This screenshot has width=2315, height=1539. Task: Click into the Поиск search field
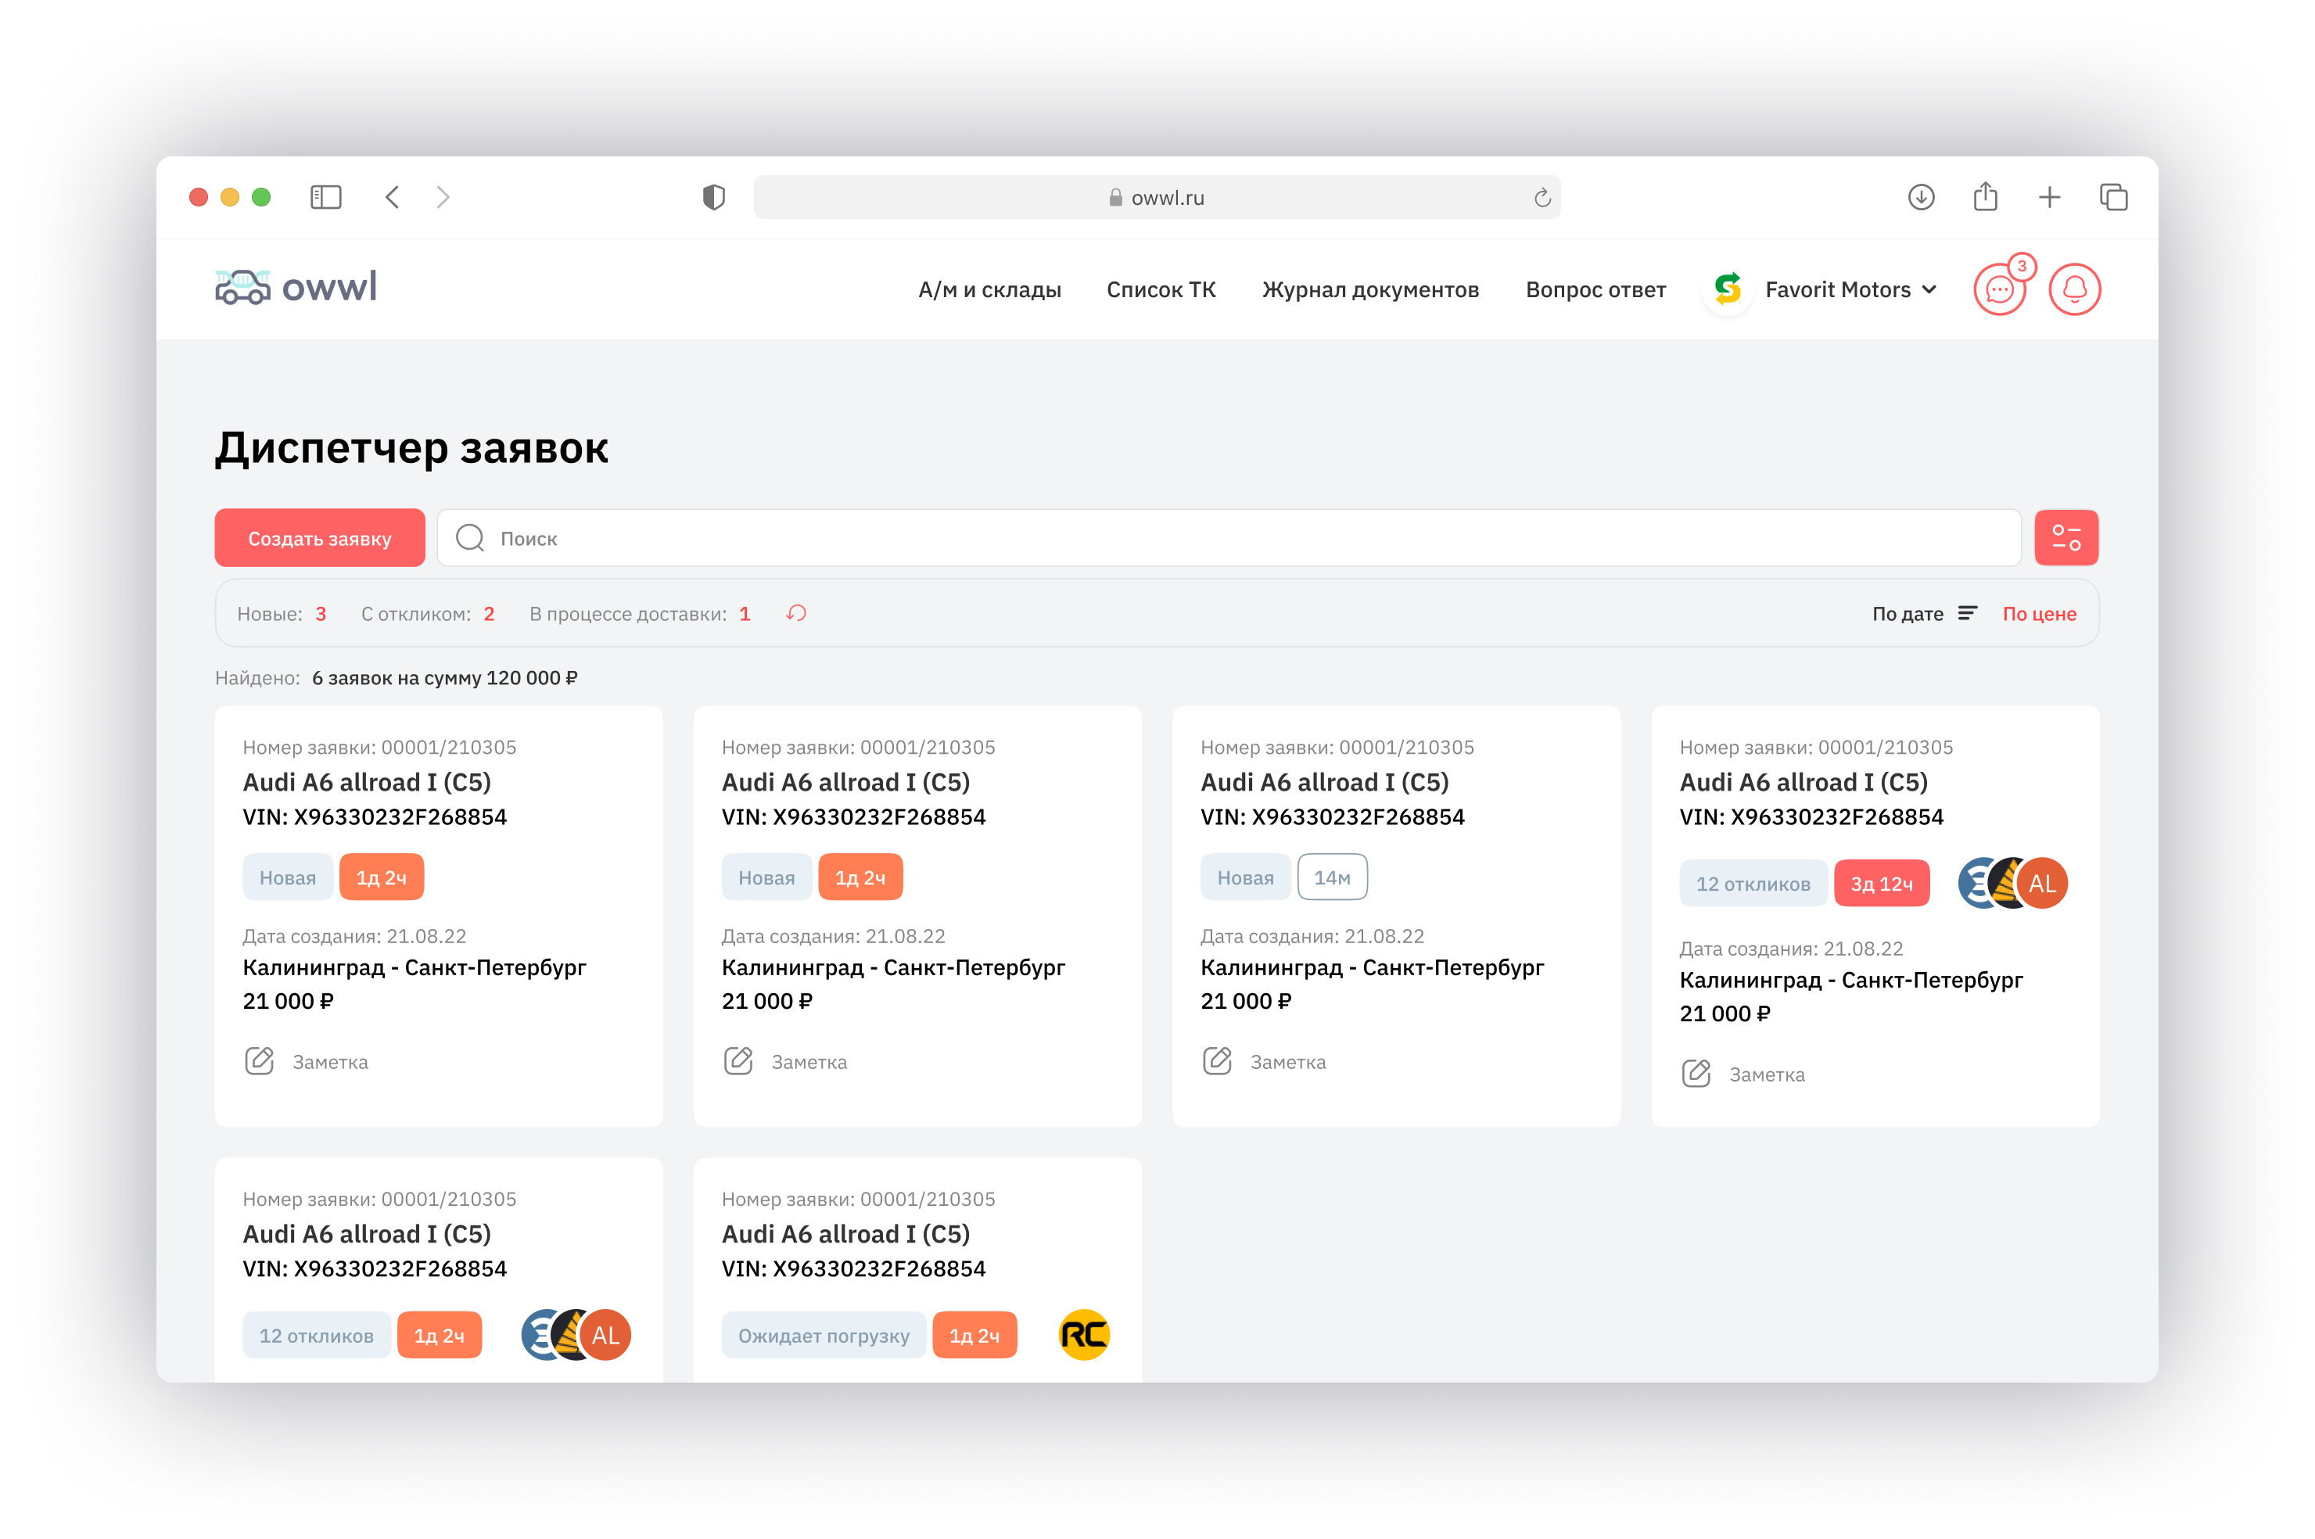coord(1229,538)
